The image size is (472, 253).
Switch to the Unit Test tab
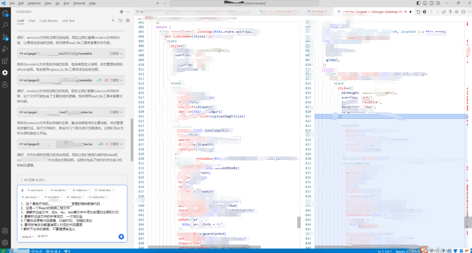pyautogui.click(x=68, y=21)
